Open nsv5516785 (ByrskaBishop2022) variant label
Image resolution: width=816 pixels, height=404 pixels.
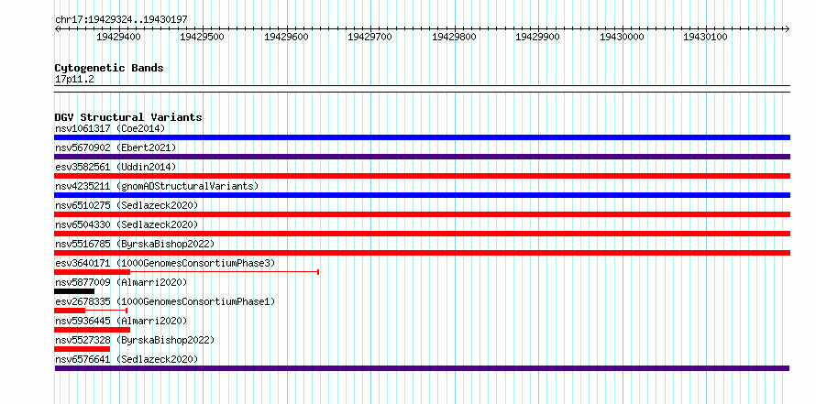click(135, 244)
